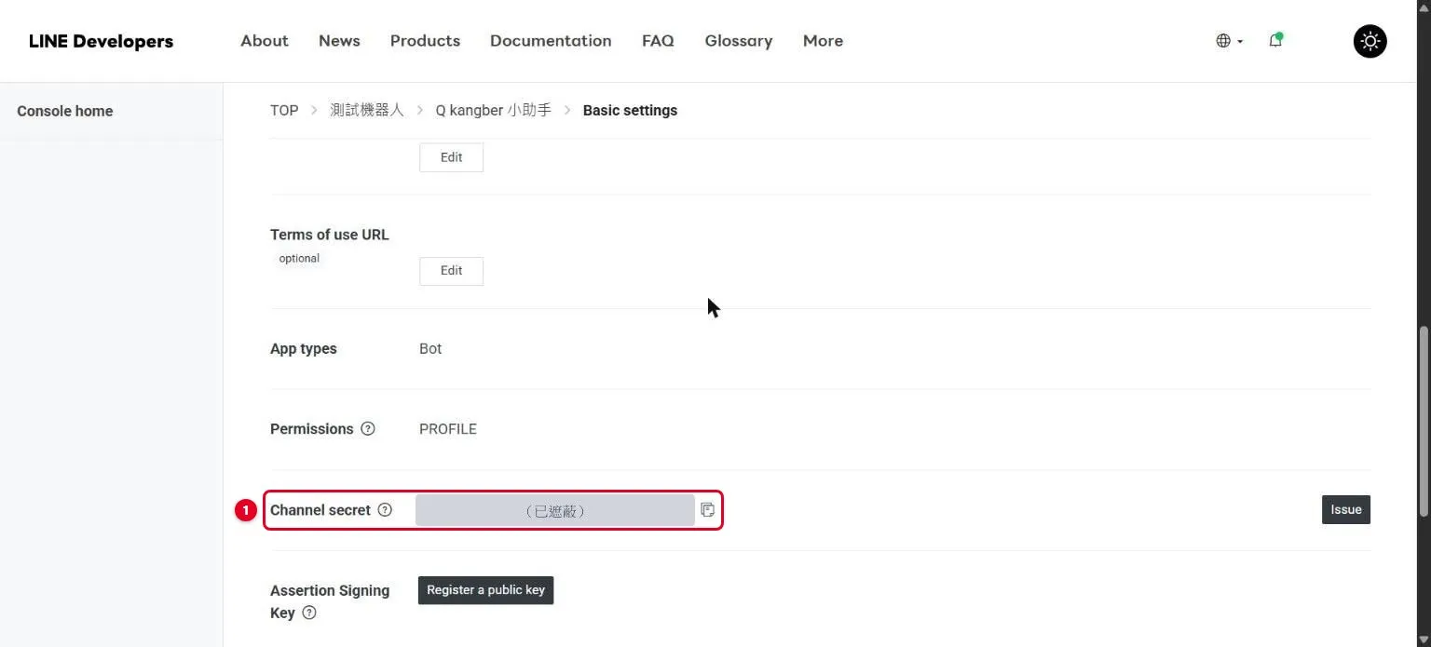Click the page vertical scrollbar thumb

[1423, 419]
